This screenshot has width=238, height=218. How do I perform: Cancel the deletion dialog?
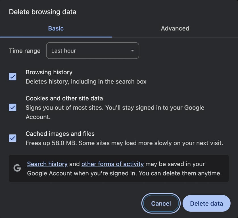tap(161, 204)
